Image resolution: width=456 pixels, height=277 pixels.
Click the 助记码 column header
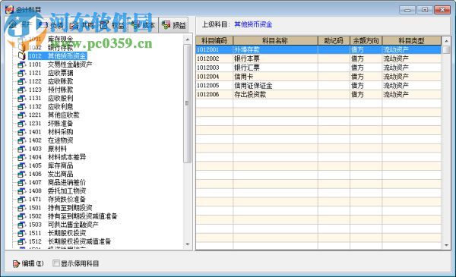pos(334,41)
